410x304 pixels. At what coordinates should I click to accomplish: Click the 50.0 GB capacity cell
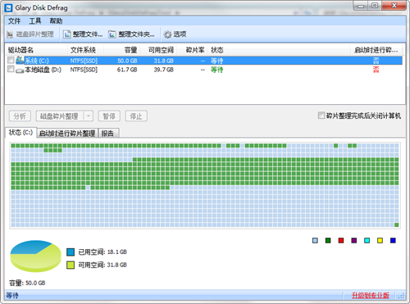(127, 61)
